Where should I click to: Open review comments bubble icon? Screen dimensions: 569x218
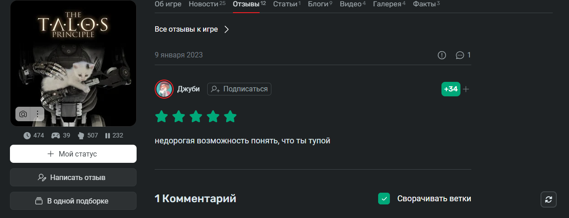(460, 55)
